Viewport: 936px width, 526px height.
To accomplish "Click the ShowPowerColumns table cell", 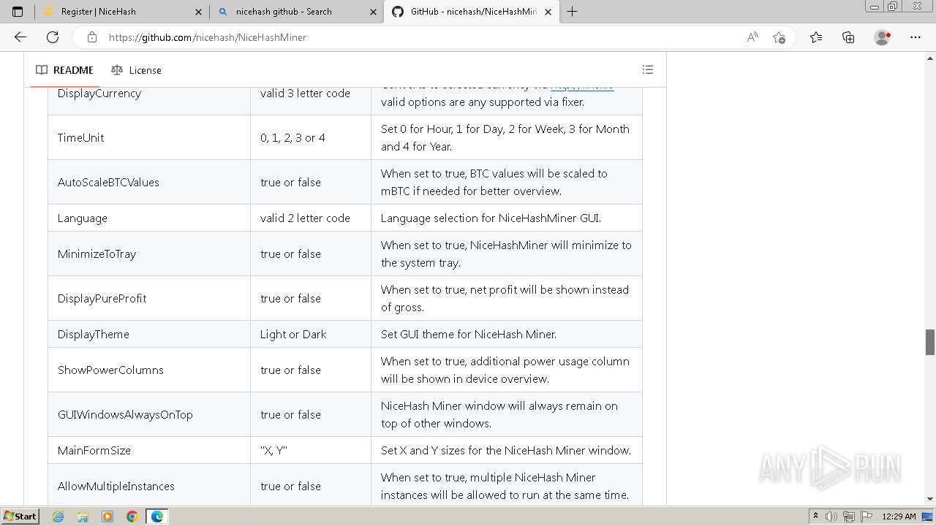I will tap(149, 370).
